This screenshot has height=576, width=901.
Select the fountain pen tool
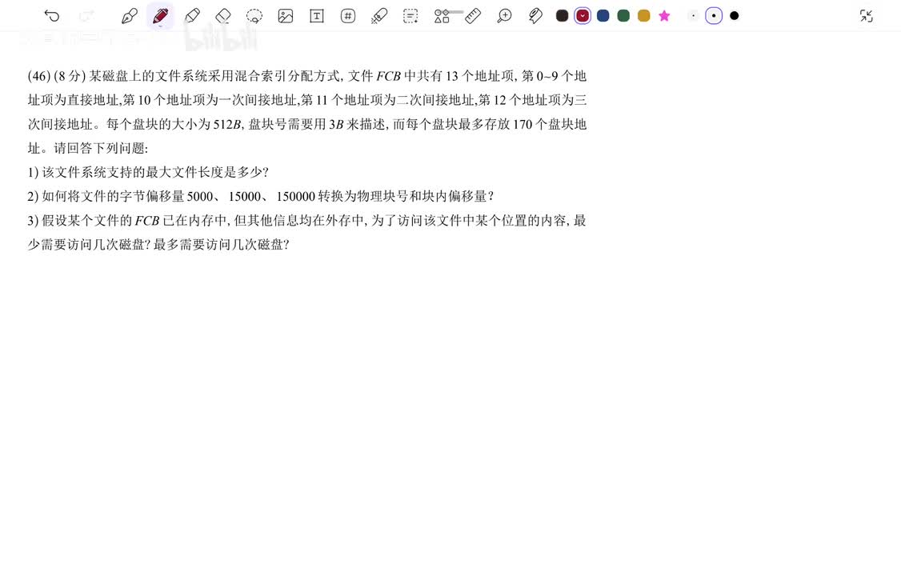[130, 16]
